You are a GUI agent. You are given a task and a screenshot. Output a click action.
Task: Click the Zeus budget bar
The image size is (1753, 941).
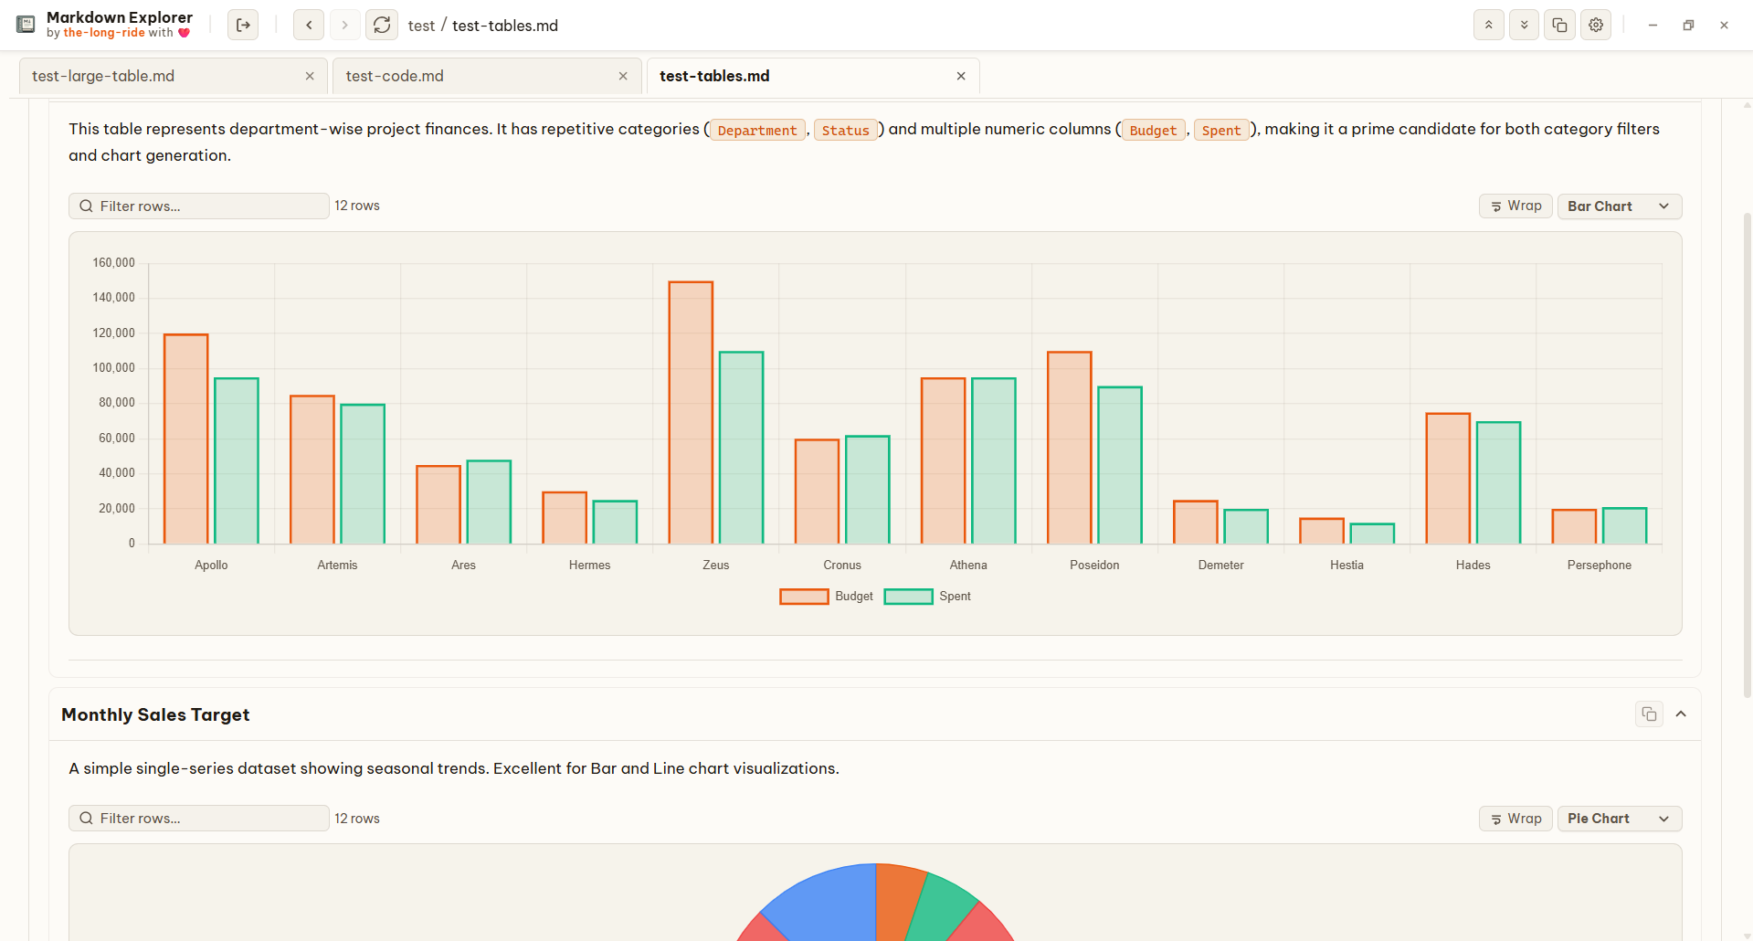(691, 412)
